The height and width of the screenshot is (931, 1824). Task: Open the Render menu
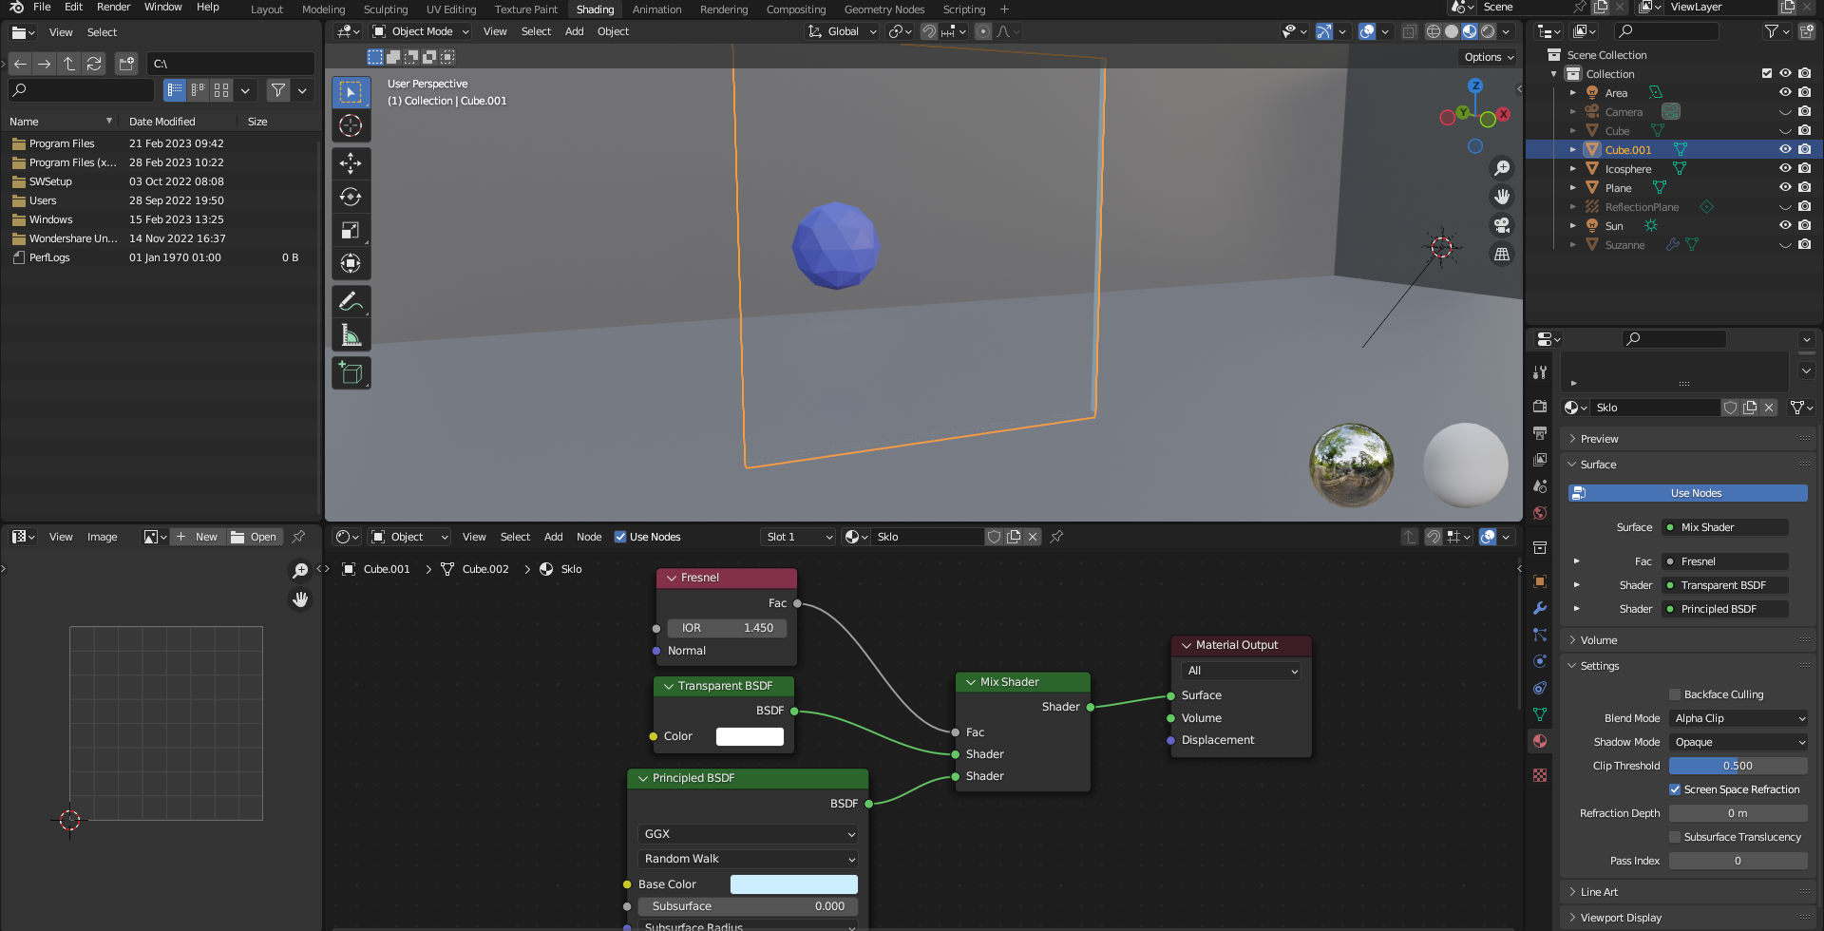click(113, 7)
